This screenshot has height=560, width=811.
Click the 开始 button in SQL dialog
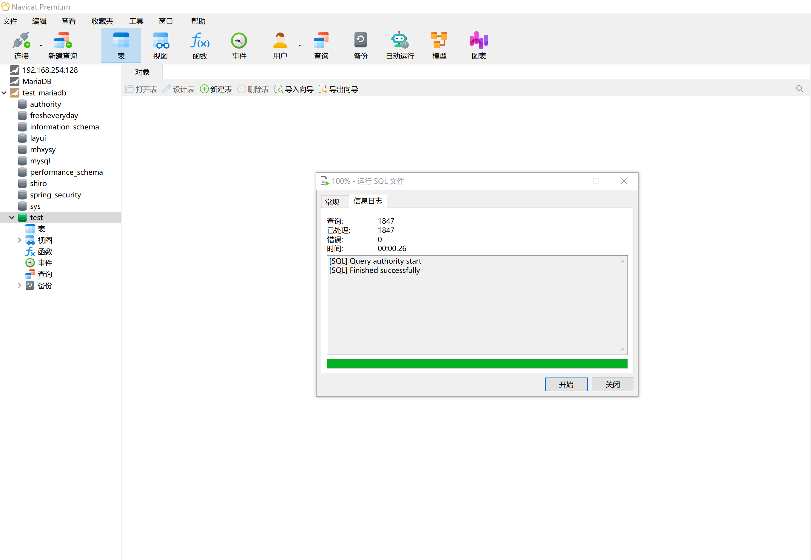(x=566, y=385)
